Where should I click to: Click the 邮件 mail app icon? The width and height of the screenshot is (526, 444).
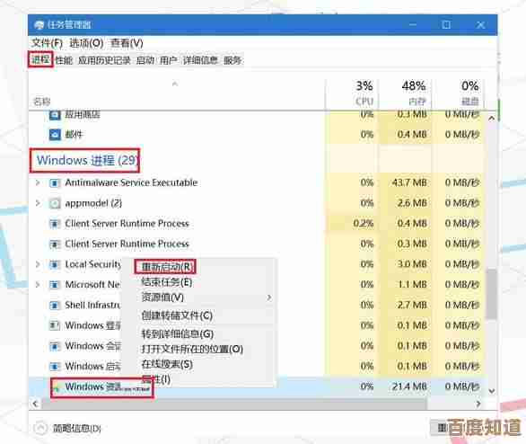[x=55, y=135]
